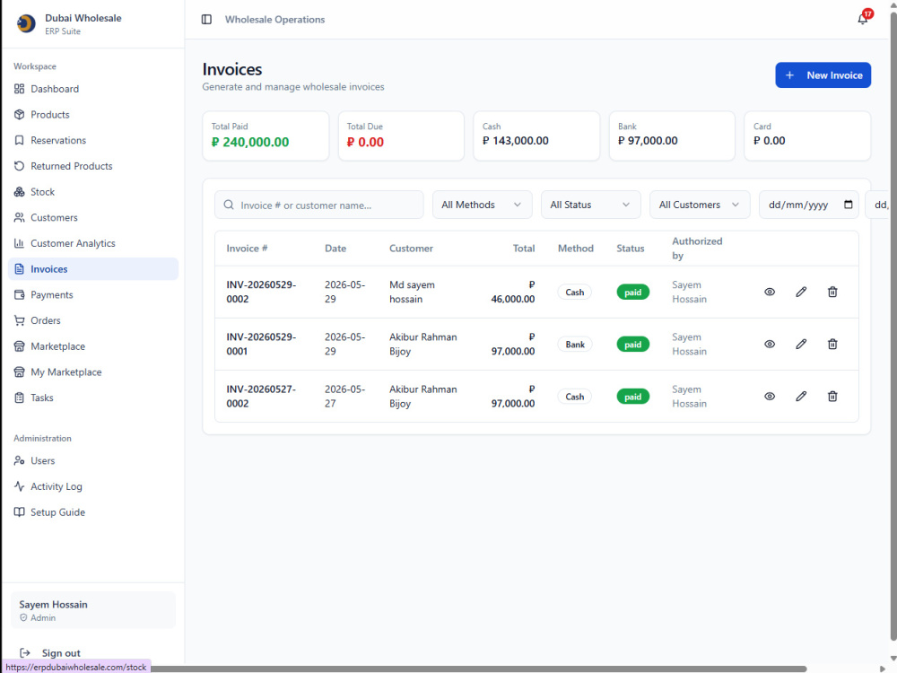View invoice INV-20260527-0002 eye icon
897x673 pixels.
[x=770, y=396]
